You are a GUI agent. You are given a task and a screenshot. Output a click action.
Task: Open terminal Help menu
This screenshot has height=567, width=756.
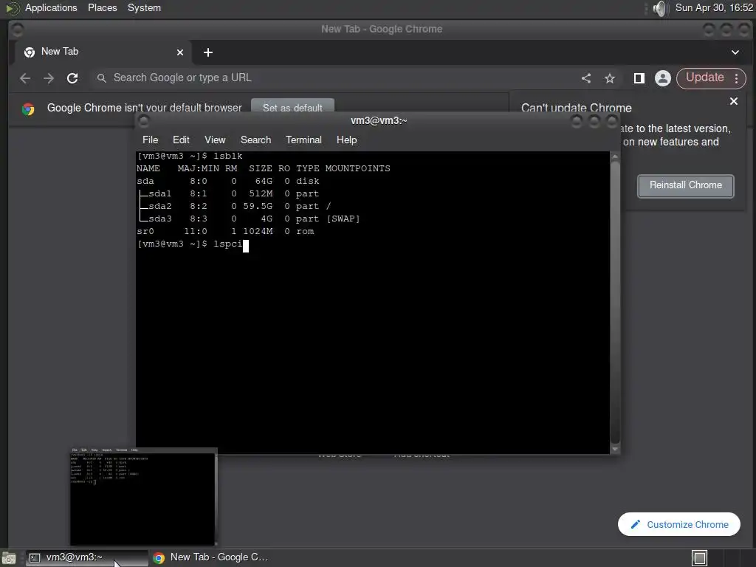(x=347, y=140)
